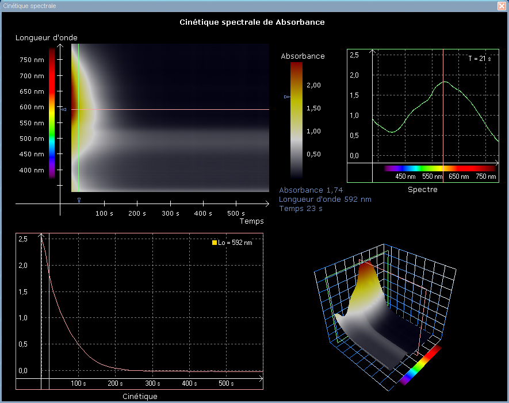
Task: Click the '750 nm' label on wavelength axis
Action: (x=32, y=60)
